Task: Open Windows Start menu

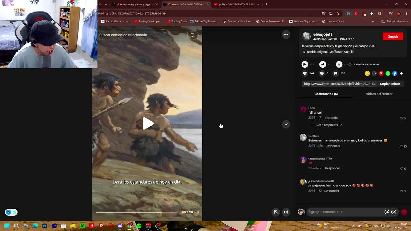Action: pyautogui.click(x=7, y=226)
